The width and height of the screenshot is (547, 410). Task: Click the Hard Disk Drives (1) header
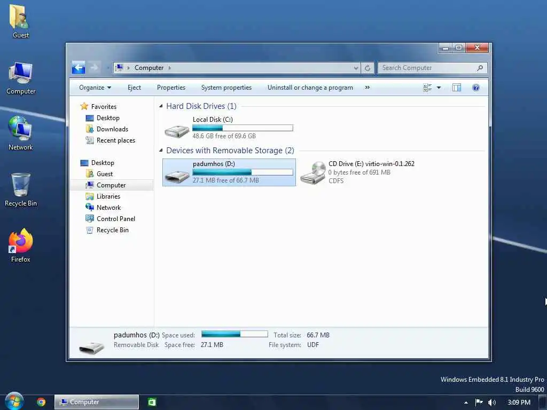pyautogui.click(x=201, y=106)
